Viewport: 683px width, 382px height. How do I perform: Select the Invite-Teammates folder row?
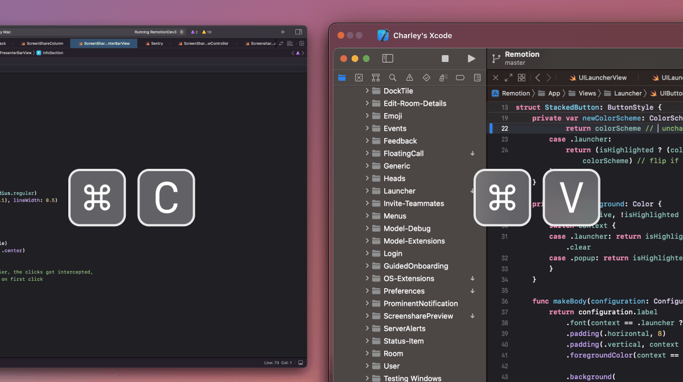pyautogui.click(x=410, y=204)
